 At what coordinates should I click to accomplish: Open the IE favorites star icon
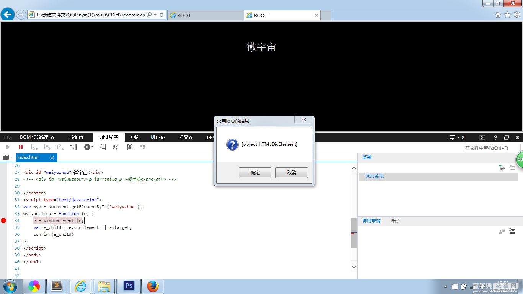[x=508, y=15]
